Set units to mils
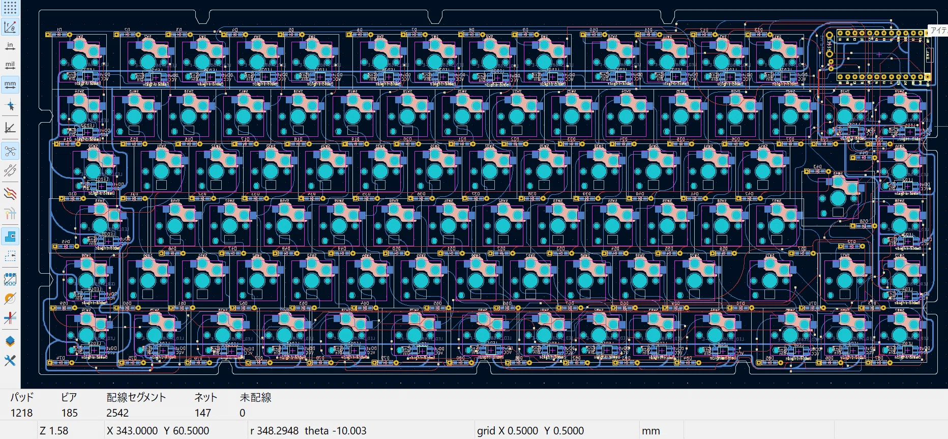The height and width of the screenshot is (439, 948). [10, 65]
